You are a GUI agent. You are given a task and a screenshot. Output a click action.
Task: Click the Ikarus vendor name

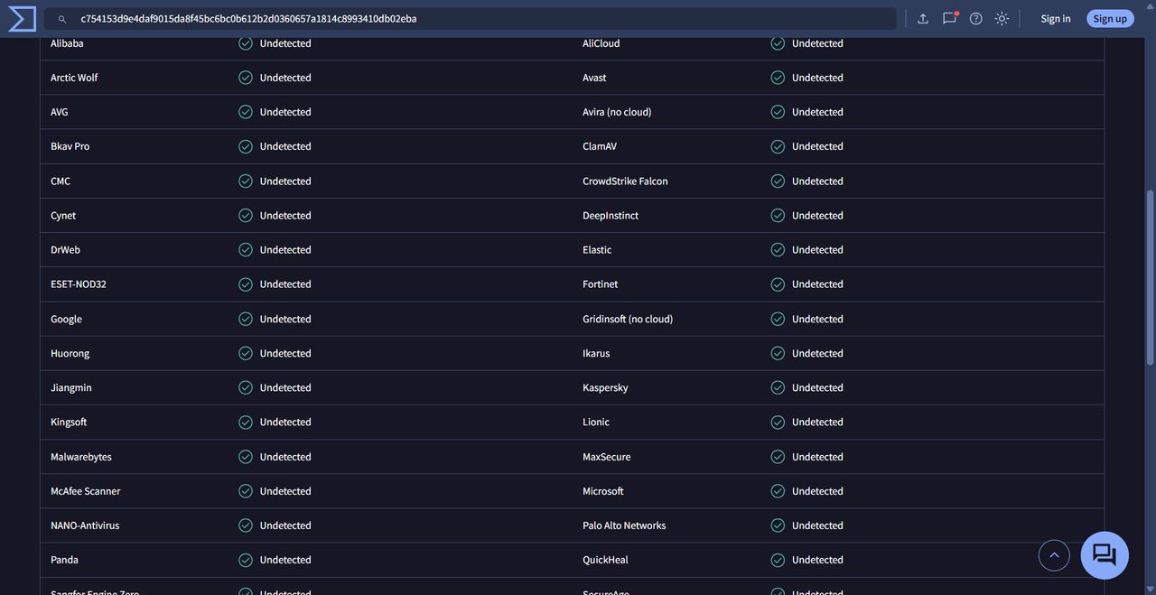(x=596, y=353)
